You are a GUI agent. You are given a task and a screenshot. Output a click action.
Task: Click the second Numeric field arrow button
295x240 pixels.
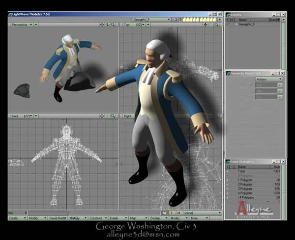click(280, 91)
